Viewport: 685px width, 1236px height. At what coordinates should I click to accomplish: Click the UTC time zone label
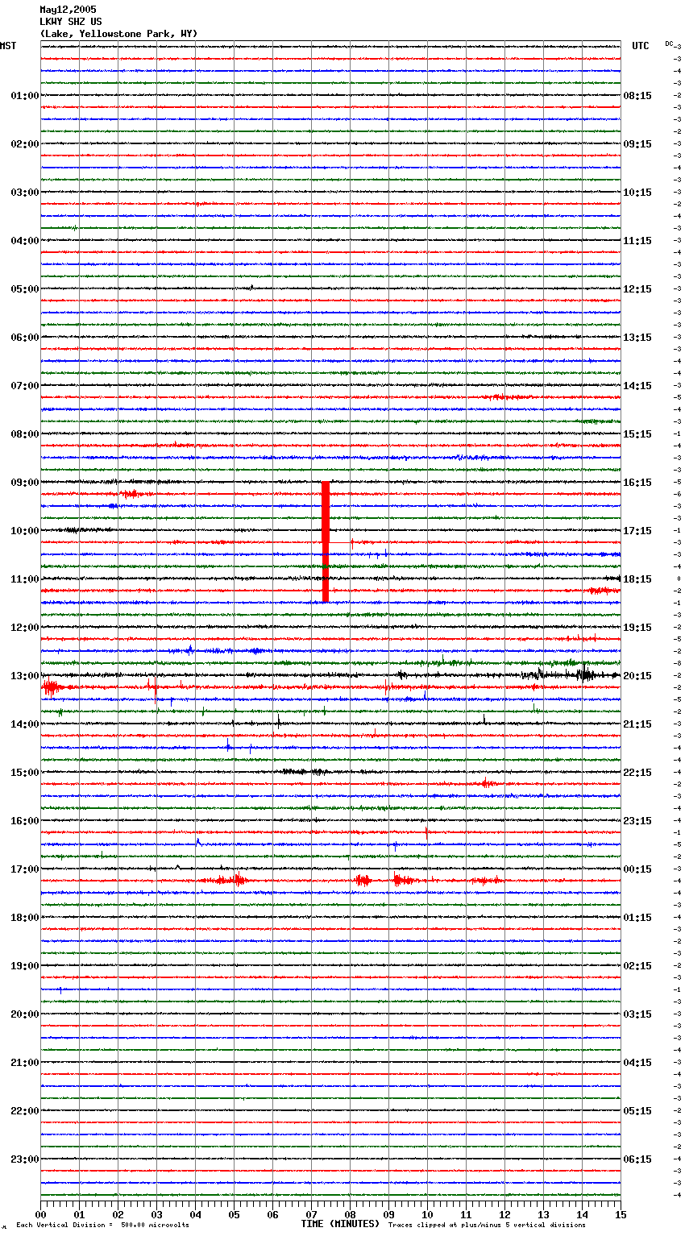point(641,46)
